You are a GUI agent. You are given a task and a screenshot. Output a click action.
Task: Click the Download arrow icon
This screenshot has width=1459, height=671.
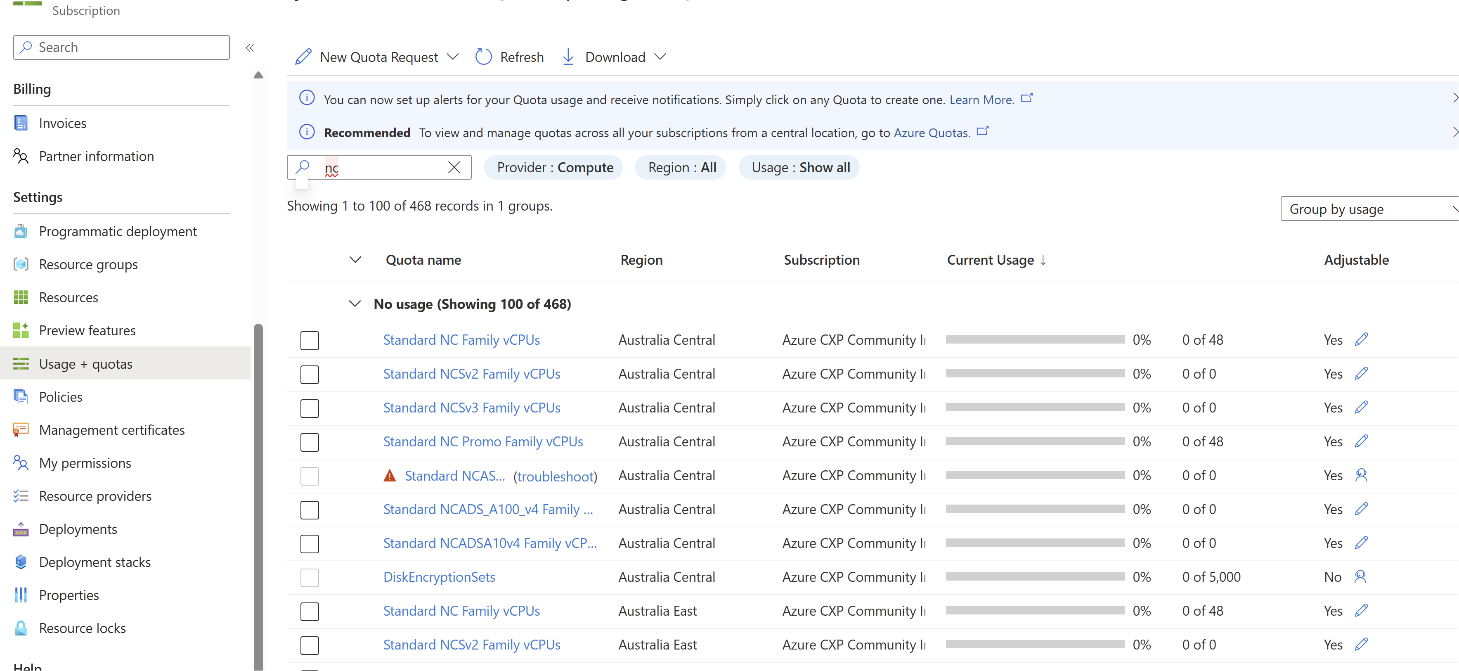tap(568, 57)
